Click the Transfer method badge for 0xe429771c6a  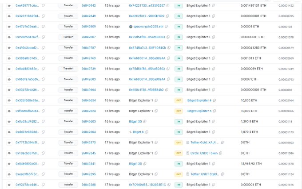coord(68,6)
